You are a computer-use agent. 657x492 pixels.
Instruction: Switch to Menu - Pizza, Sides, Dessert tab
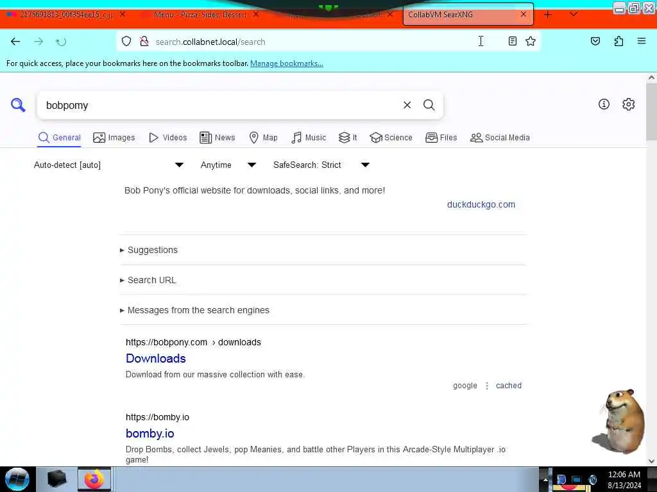[200, 14]
